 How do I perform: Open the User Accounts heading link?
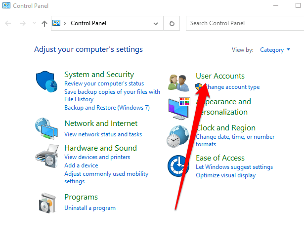[220, 76]
